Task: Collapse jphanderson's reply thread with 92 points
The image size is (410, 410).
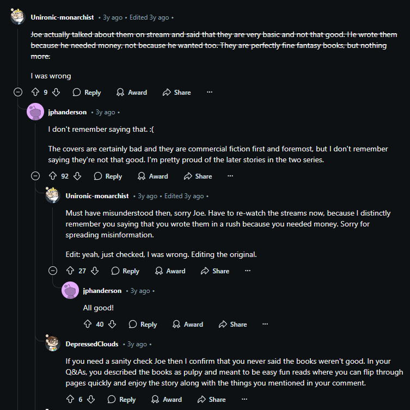Action: [35, 176]
